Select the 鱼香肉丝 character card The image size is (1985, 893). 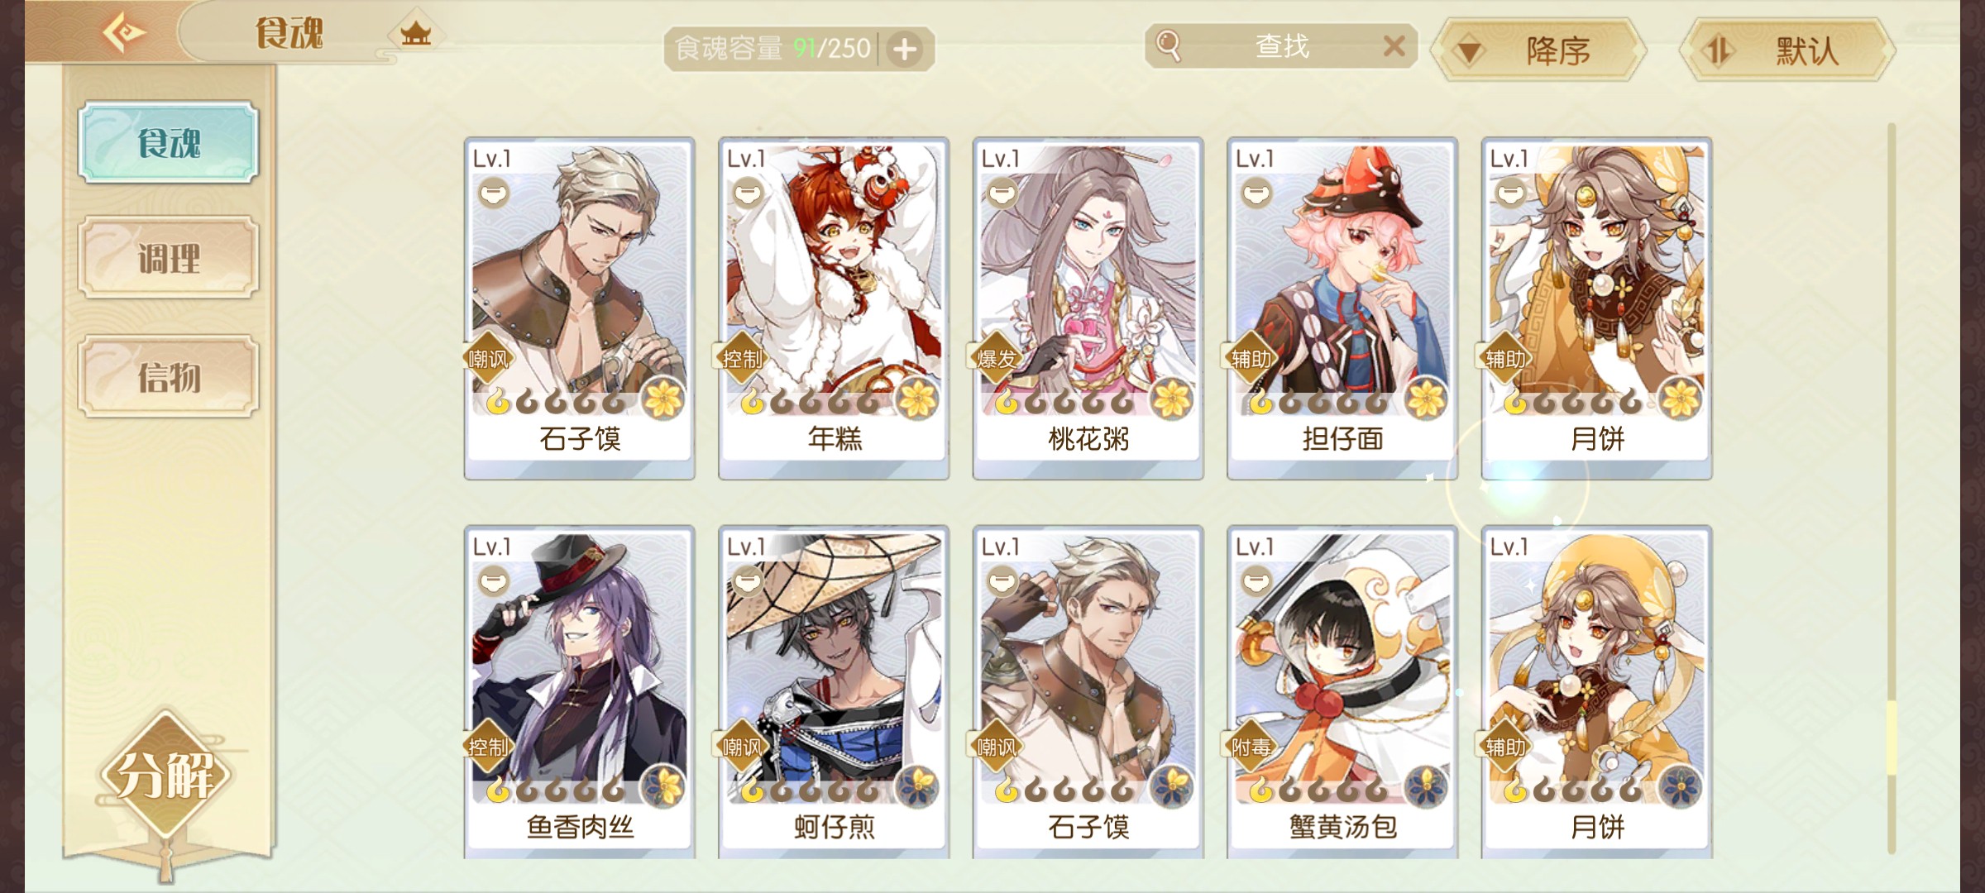[580, 693]
